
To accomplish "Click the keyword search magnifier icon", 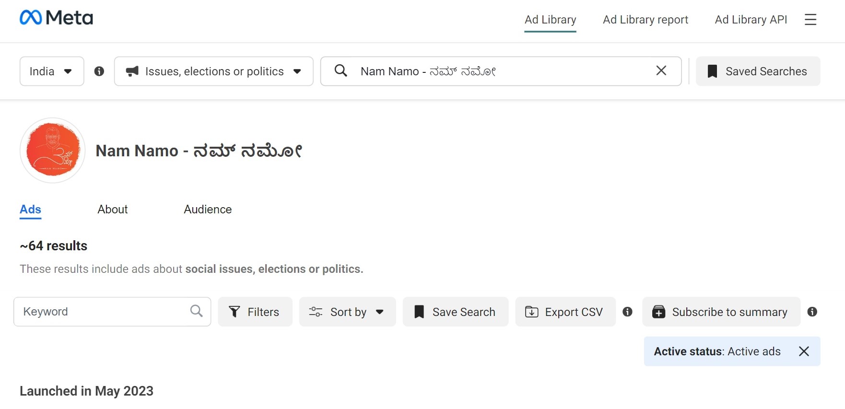I will [197, 311].
